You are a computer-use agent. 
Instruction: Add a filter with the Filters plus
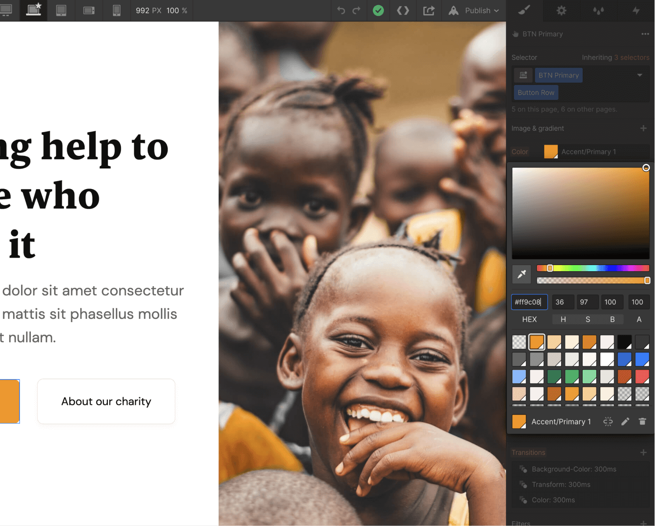coord(643,523)
